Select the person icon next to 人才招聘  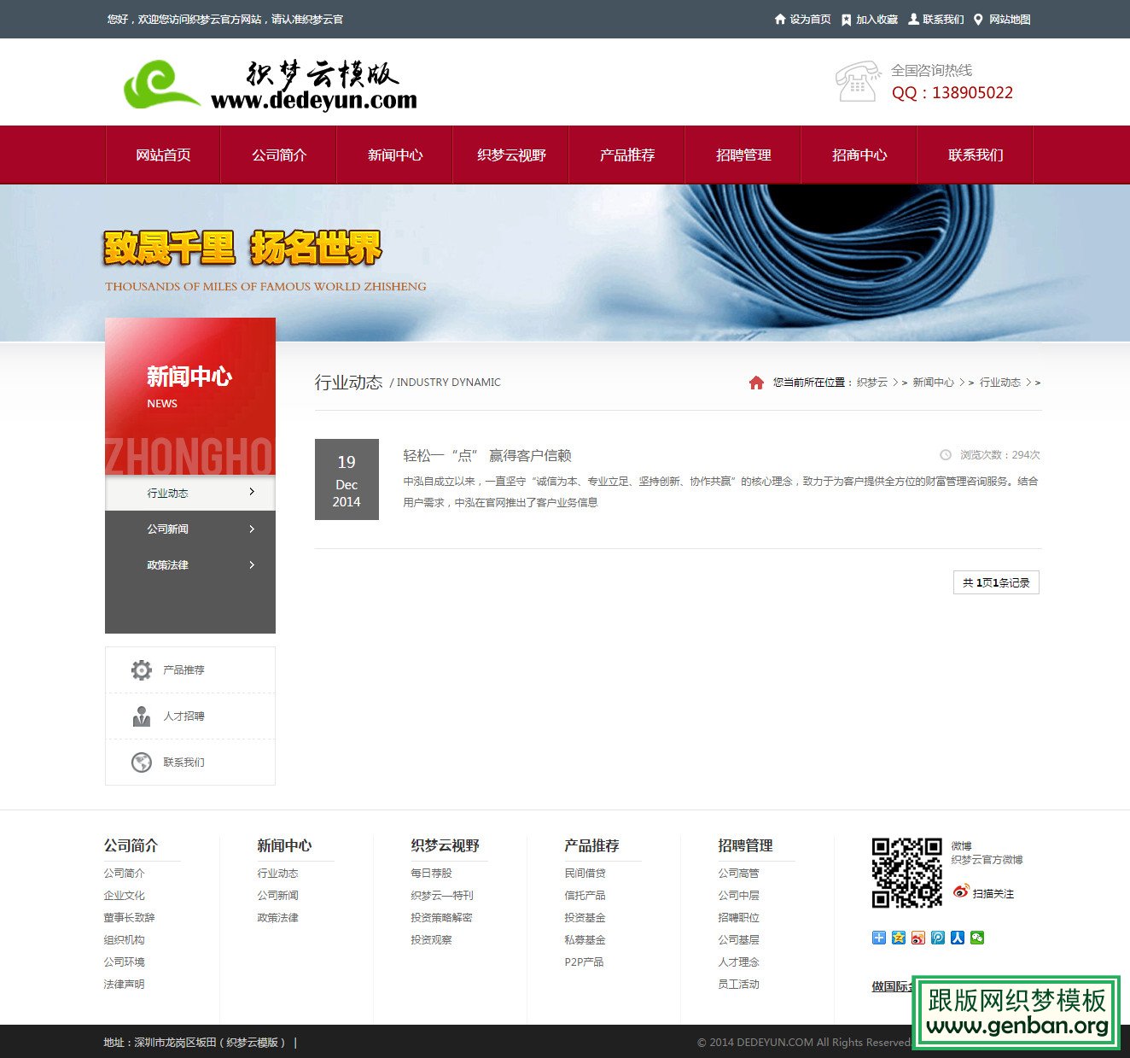coord(140,716)
